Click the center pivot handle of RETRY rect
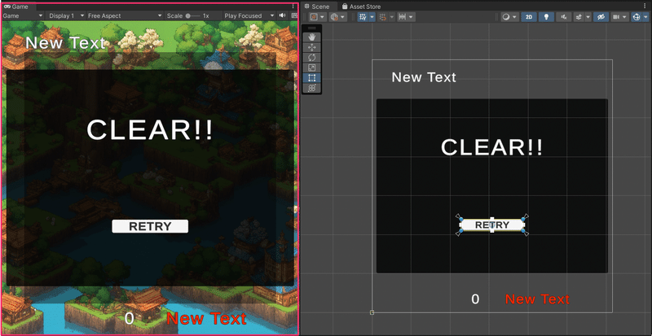652x336 pixels. [x=492, y=225]
